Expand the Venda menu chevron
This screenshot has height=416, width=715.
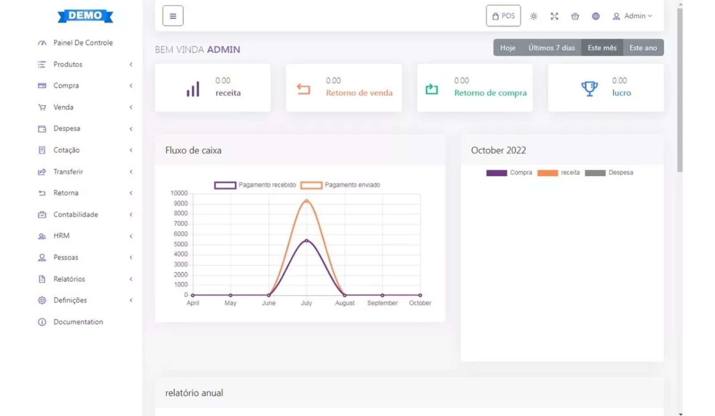click(131, 107)
